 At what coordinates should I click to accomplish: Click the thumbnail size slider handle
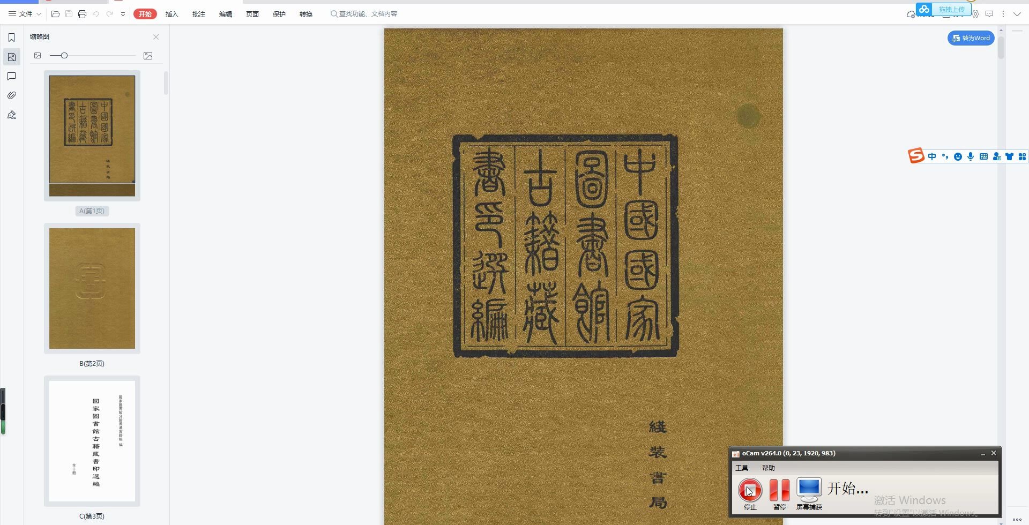click(x=64, y=56)
